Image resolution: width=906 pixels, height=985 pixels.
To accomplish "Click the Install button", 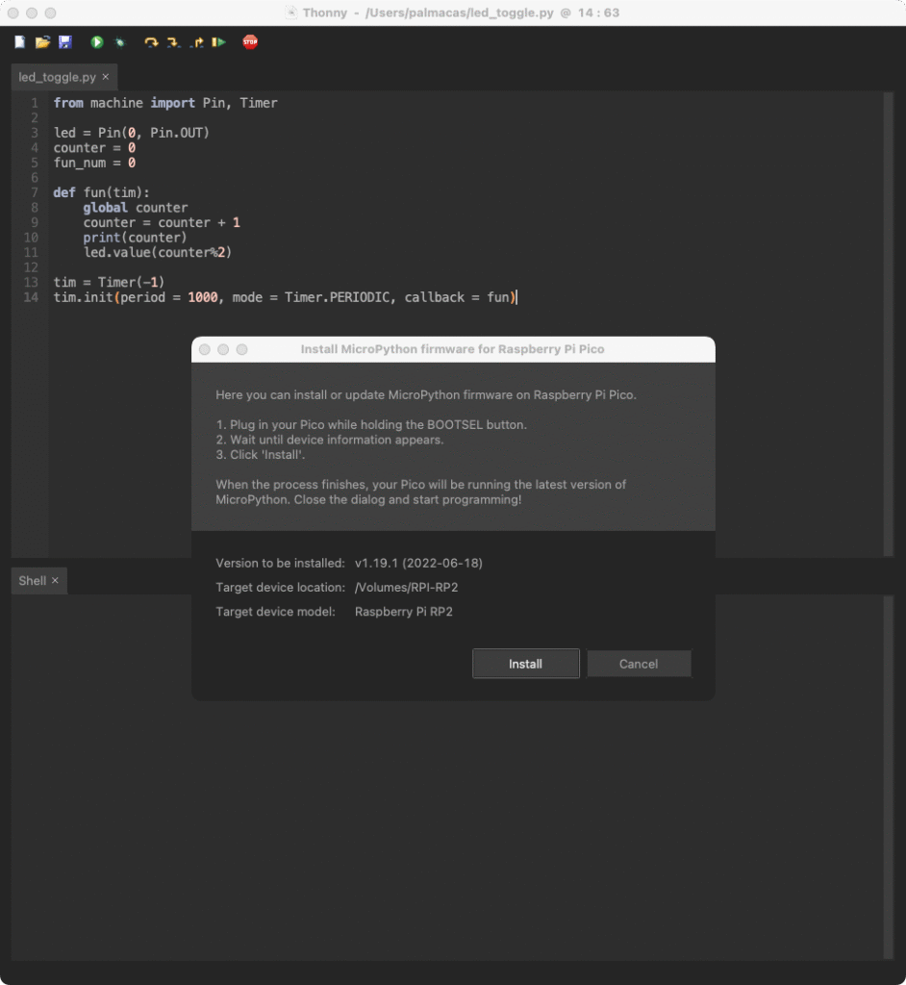I will (525, 664).
